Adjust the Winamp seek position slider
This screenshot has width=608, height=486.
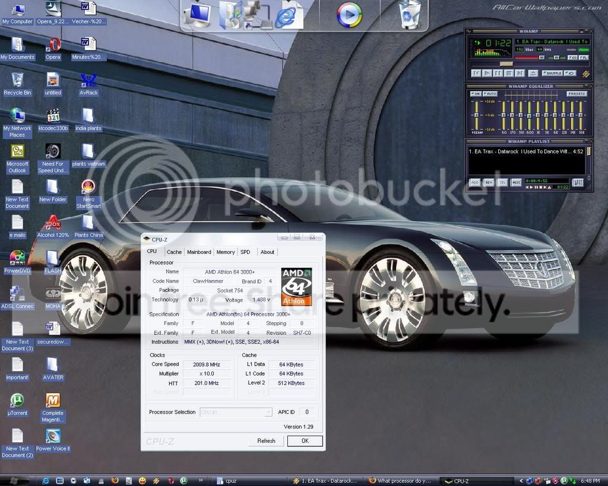(506, 64)
